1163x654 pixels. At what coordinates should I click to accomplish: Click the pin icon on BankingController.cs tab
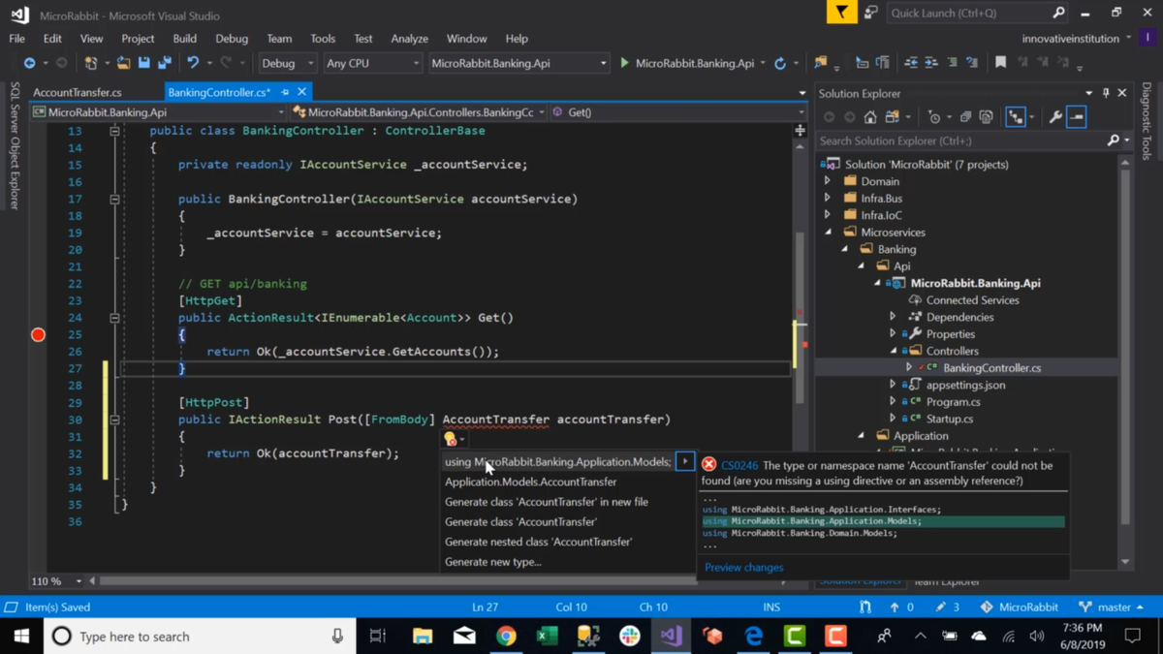click(285, 92)
